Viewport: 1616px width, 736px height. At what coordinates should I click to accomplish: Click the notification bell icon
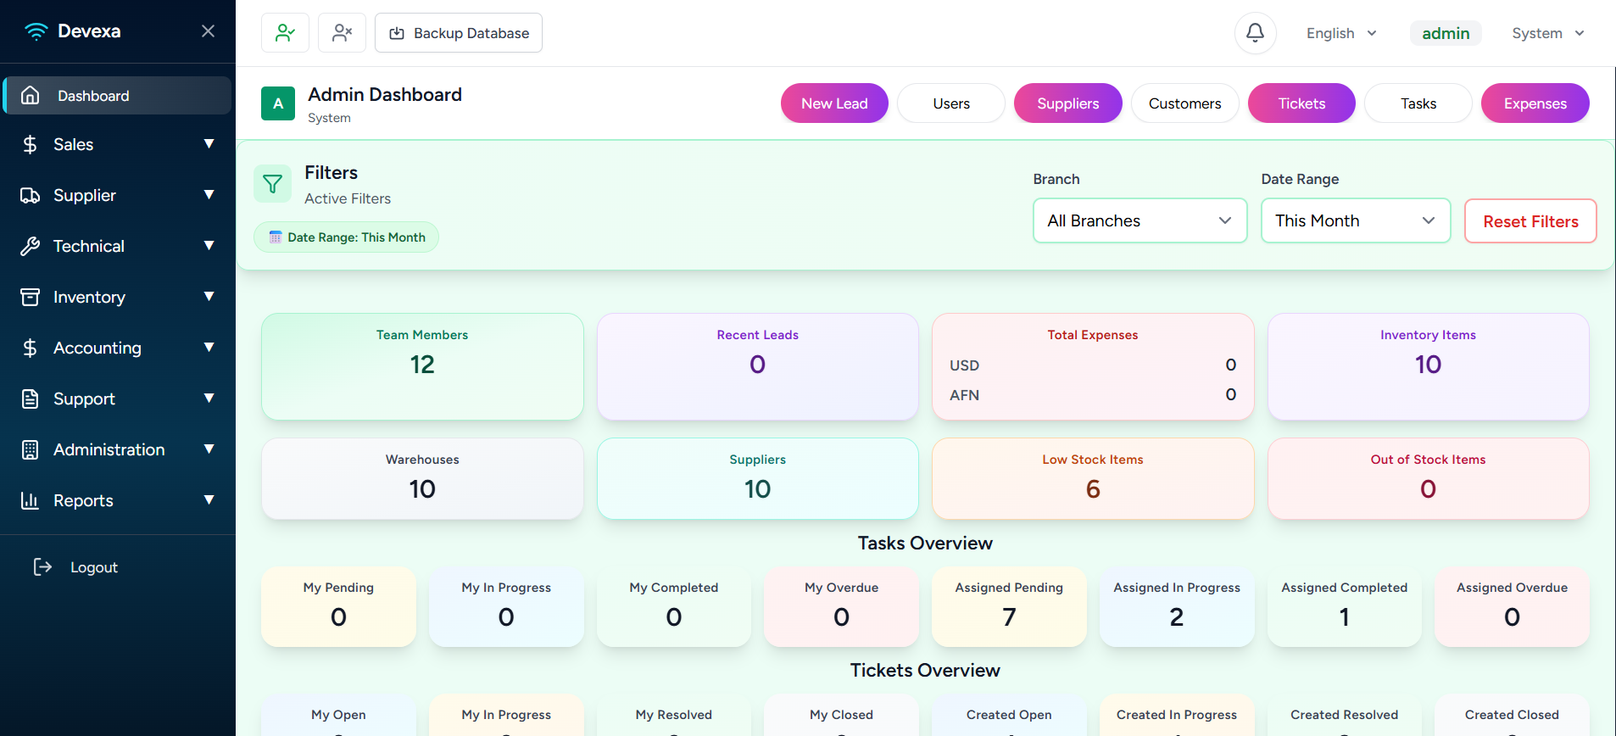pyautogui.click(x=1255, y=33)
